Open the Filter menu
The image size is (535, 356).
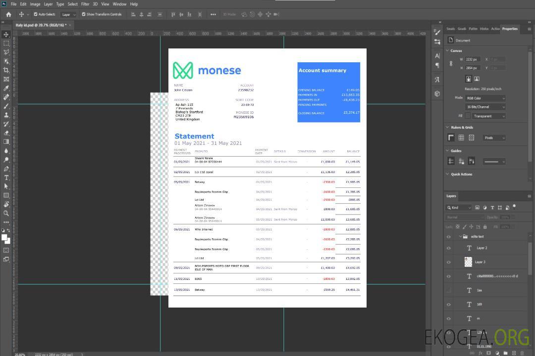pos(85,4)
